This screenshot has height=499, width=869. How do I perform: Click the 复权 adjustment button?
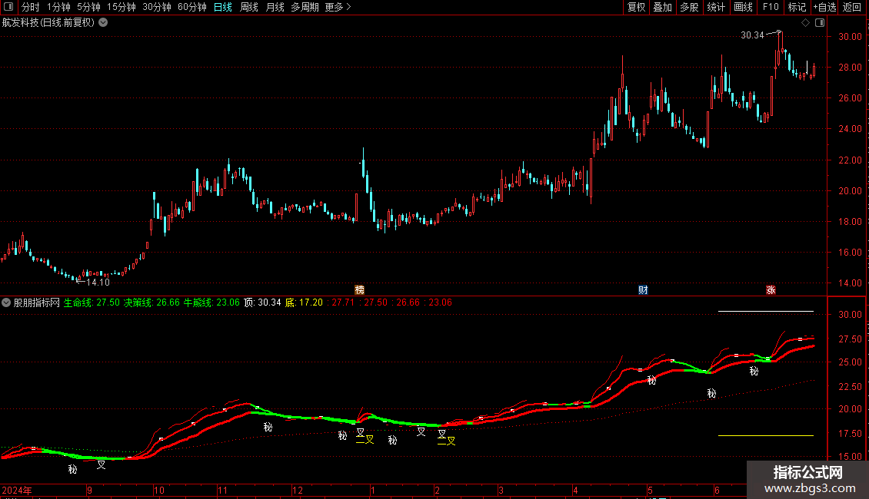pyautogui.click(x=636, y=7)
